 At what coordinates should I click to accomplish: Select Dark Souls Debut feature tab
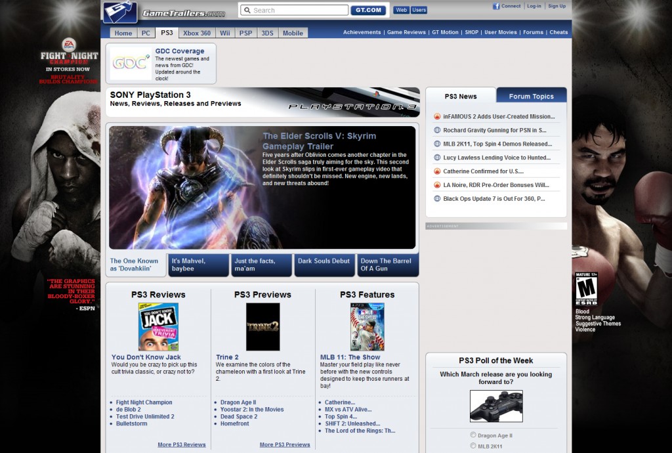pos(324,265)
